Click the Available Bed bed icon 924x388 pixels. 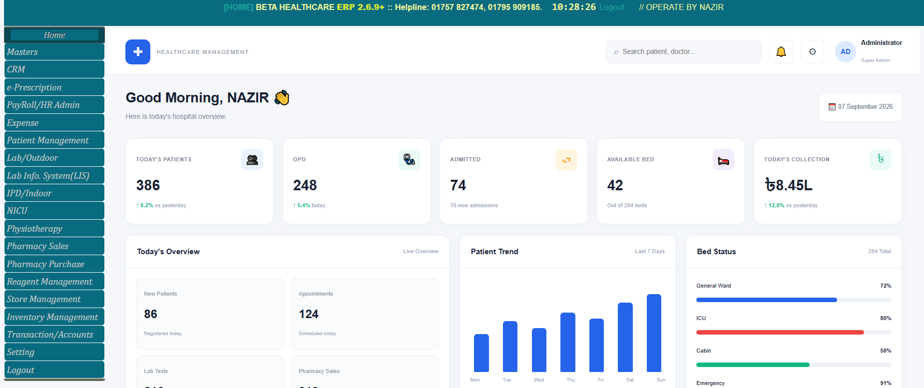pyautogui.click(x=724, y=160)
